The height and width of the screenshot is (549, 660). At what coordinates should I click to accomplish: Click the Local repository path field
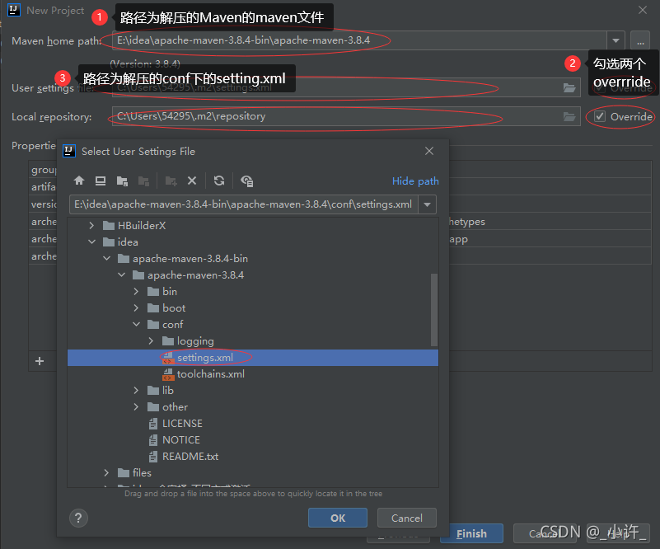click(346, 116)
